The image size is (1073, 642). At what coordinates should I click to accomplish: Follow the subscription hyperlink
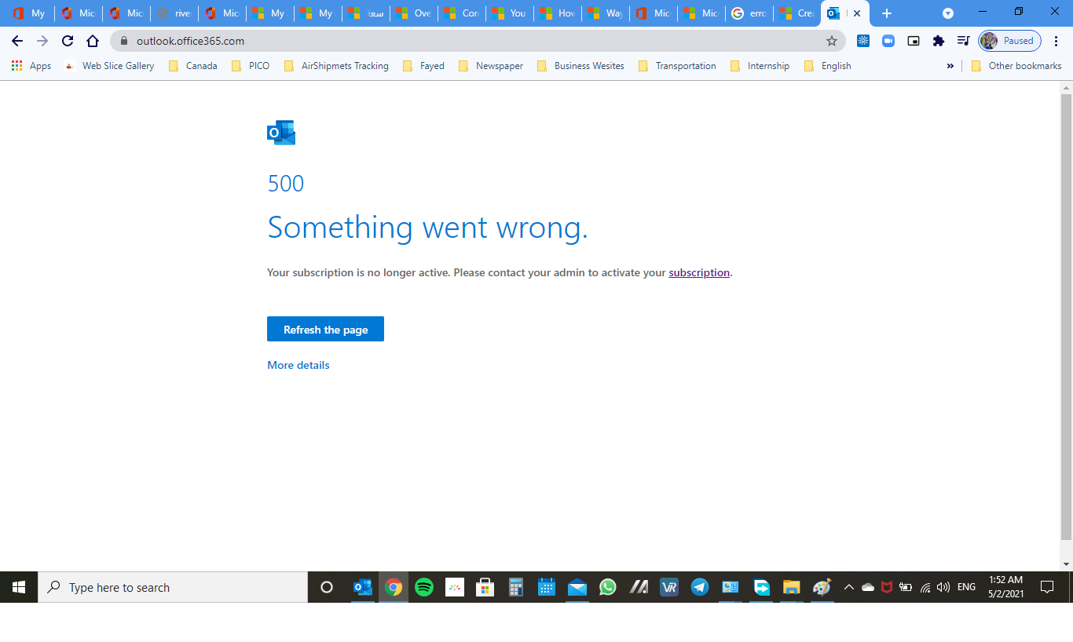699,272
